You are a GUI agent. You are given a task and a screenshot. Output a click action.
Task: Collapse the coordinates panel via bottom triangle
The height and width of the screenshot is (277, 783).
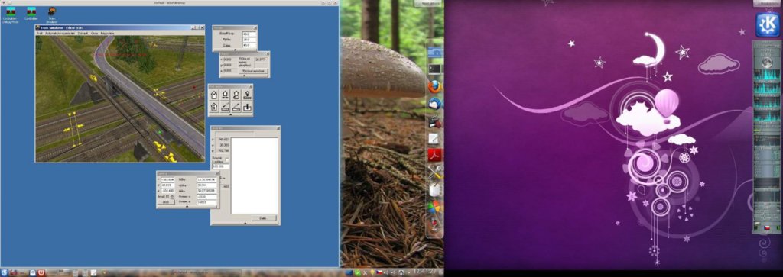coord(187,207)
